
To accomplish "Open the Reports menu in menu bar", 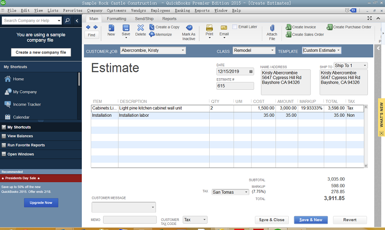I will (202, 11).
